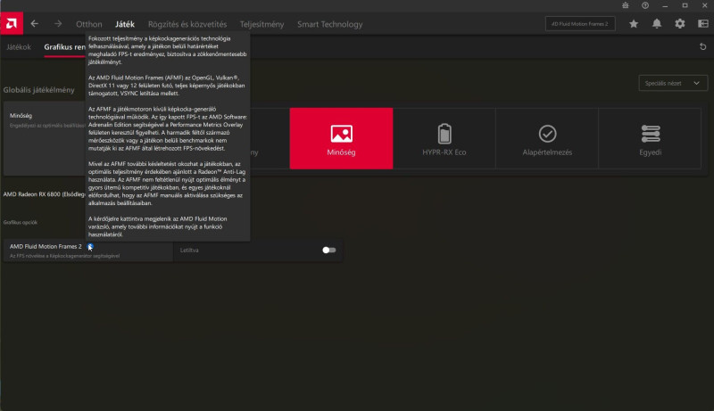
Task: Open favorites star icon
Action: coord(634,24)
